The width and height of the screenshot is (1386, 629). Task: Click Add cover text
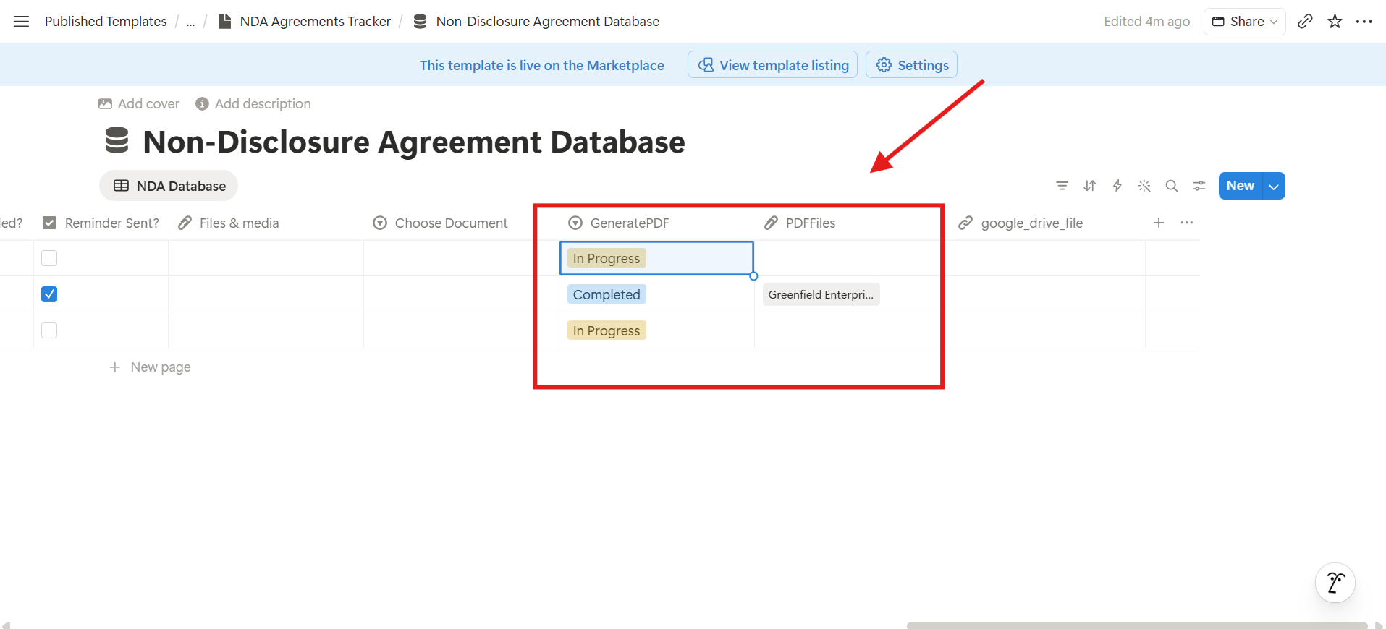pyautogui.click(x=148, y=104)
